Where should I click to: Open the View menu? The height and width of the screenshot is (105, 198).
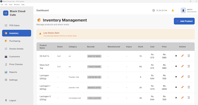10,5
